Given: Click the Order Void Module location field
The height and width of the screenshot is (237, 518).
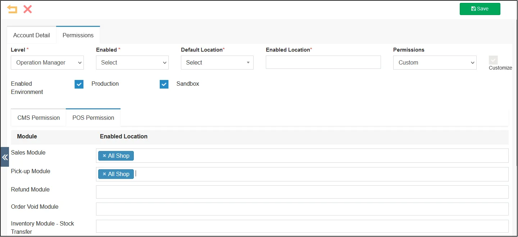Looking at the screenshot, I should (302, 209).
